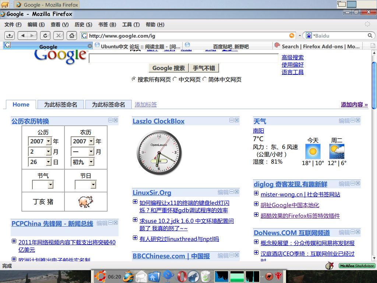377x283 pixels.
Task: Click the McAfee SiteAdvisor status badge
Action: click(x=357, y=266)
